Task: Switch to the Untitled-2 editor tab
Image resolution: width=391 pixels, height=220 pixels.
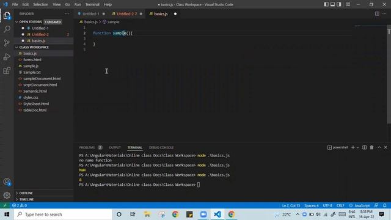Action: pos(127,13)
